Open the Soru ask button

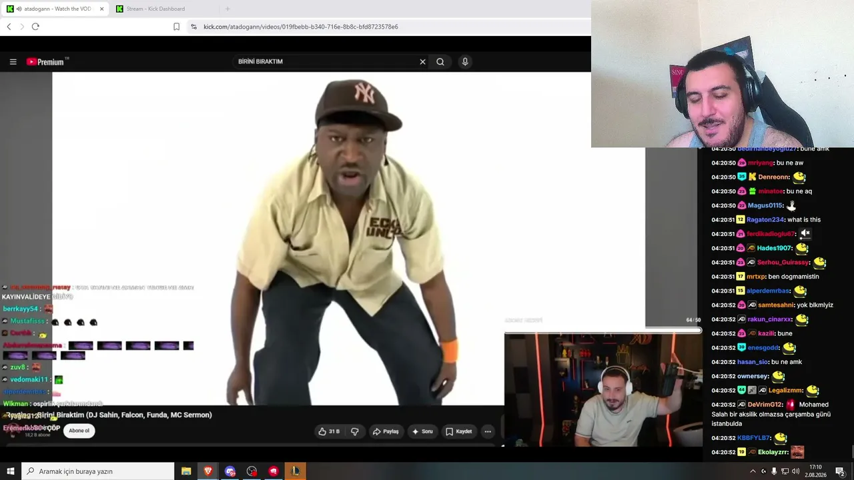pyautogui.click(x=424, y=431)
